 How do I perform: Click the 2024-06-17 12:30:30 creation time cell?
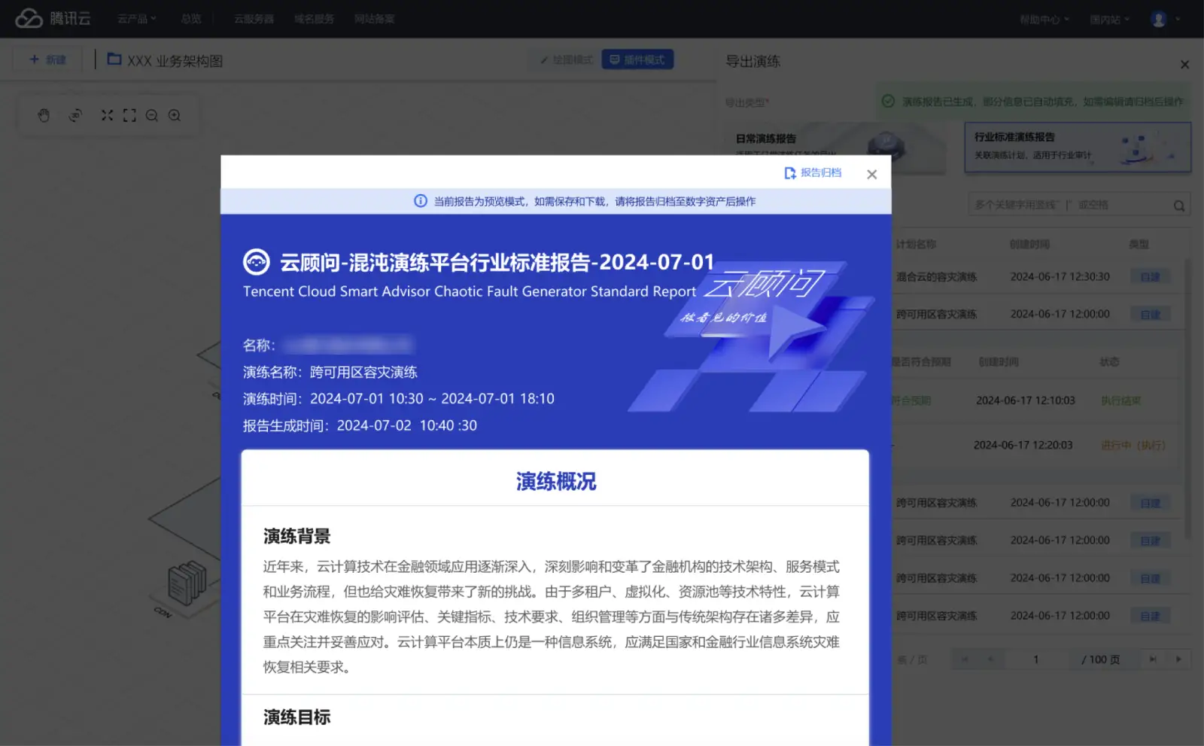1060,277
